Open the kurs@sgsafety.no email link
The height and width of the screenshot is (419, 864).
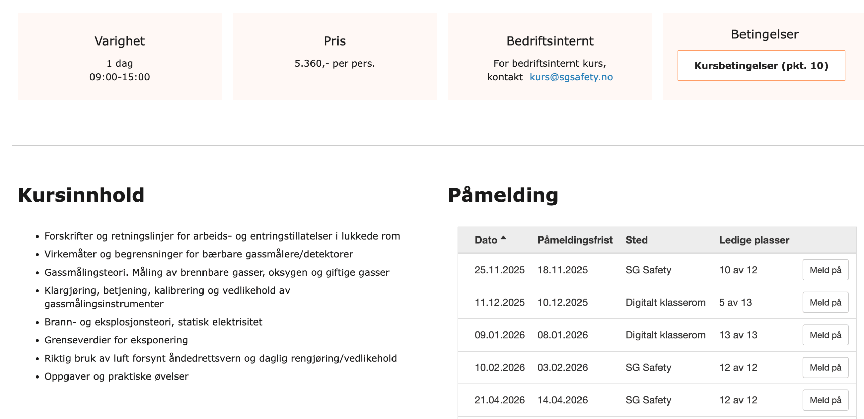571,77
